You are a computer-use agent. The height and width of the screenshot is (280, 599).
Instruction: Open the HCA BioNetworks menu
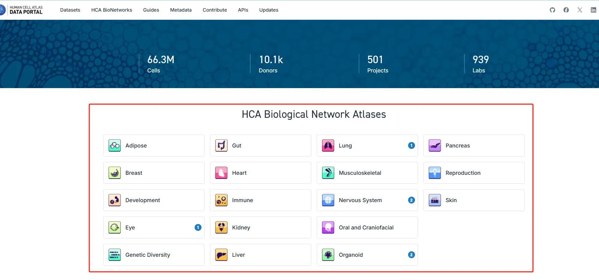[112, 10]
